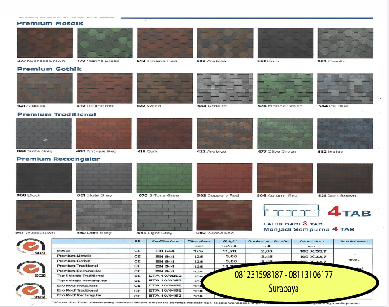Select the 550 Dark Grey swatch
The height and width of the screenshot is (307, 389).
(104, 215)
